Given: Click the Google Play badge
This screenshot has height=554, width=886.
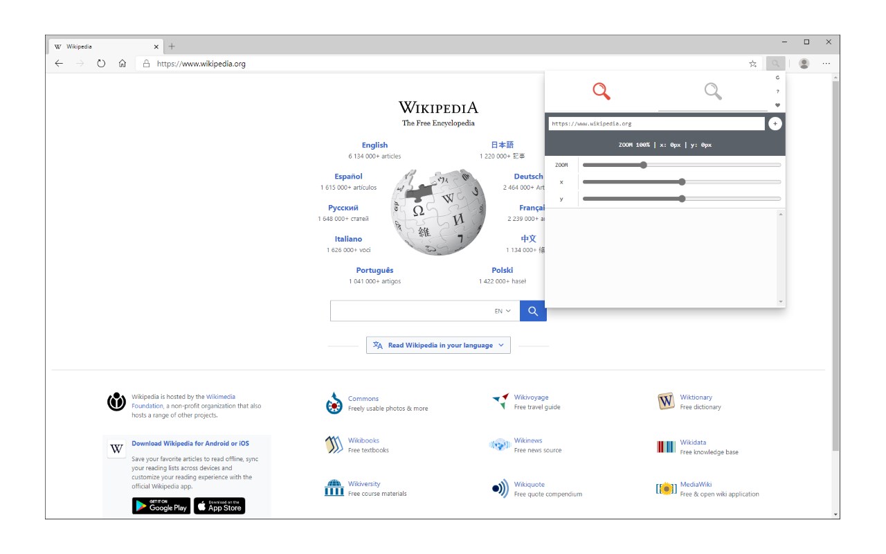Looking at the screenshot, I should (x=161, y=506).
